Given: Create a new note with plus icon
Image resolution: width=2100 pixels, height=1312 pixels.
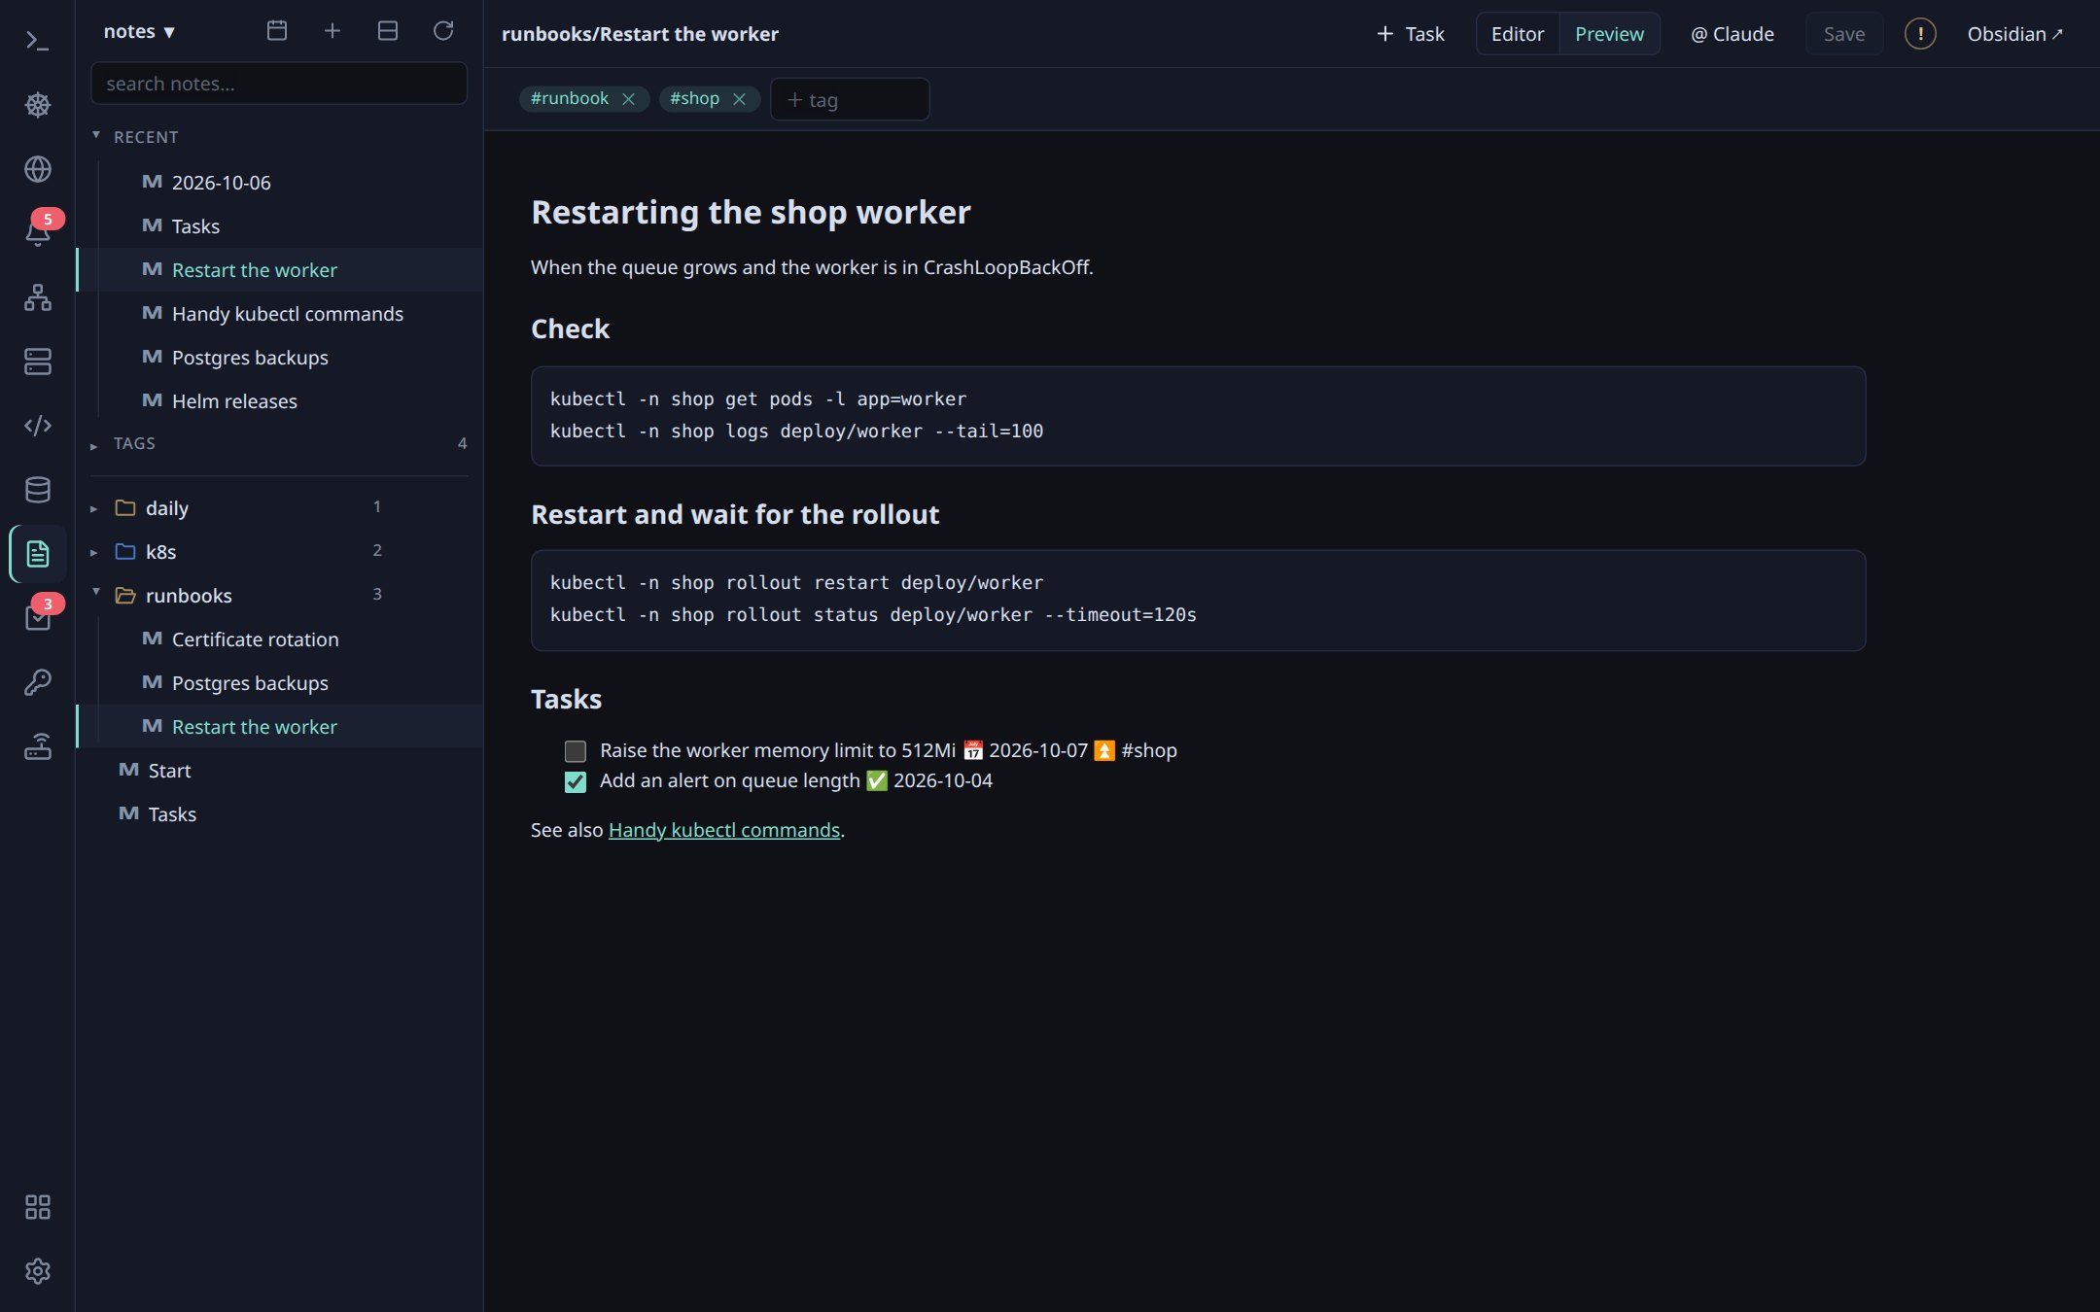Looking at the screenshot, I should click(x=332, y=31).
